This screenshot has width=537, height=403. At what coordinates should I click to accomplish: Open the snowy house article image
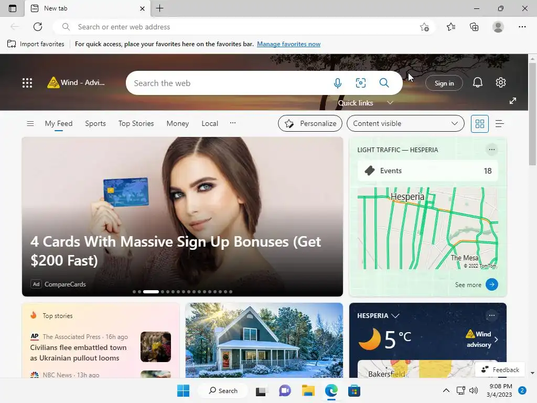[x=264, y=340]
